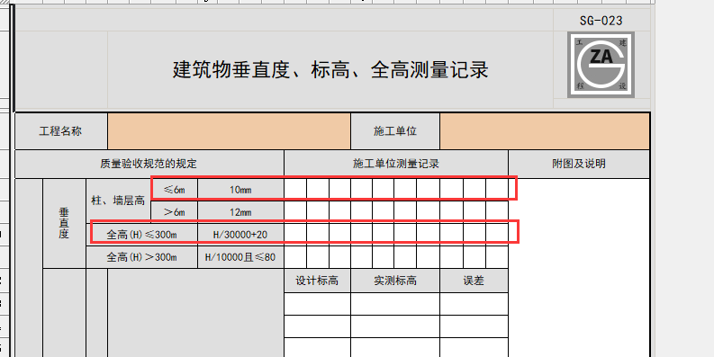Click the H/30000+20 formula cell
714x357 pixels.
[241, 235]
